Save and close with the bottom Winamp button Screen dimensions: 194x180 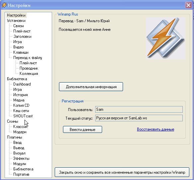(x=122, y=172)
